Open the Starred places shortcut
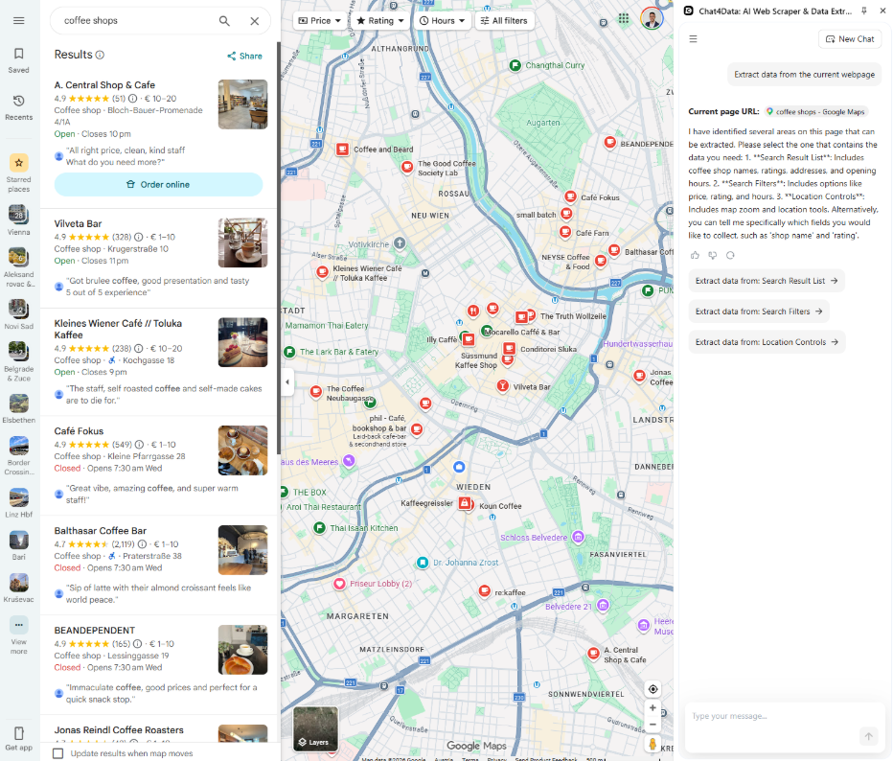Screen dimensions: 893x761 (19, 173)
